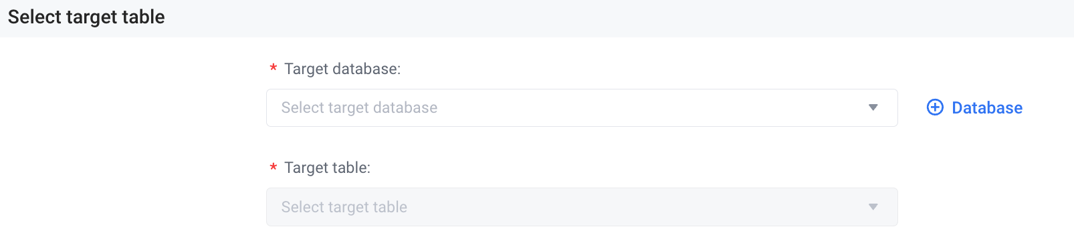This screenshot has width=1074, height=247.
Task: Click the 'Select target table' section heading
Action: tap(86, 17)
